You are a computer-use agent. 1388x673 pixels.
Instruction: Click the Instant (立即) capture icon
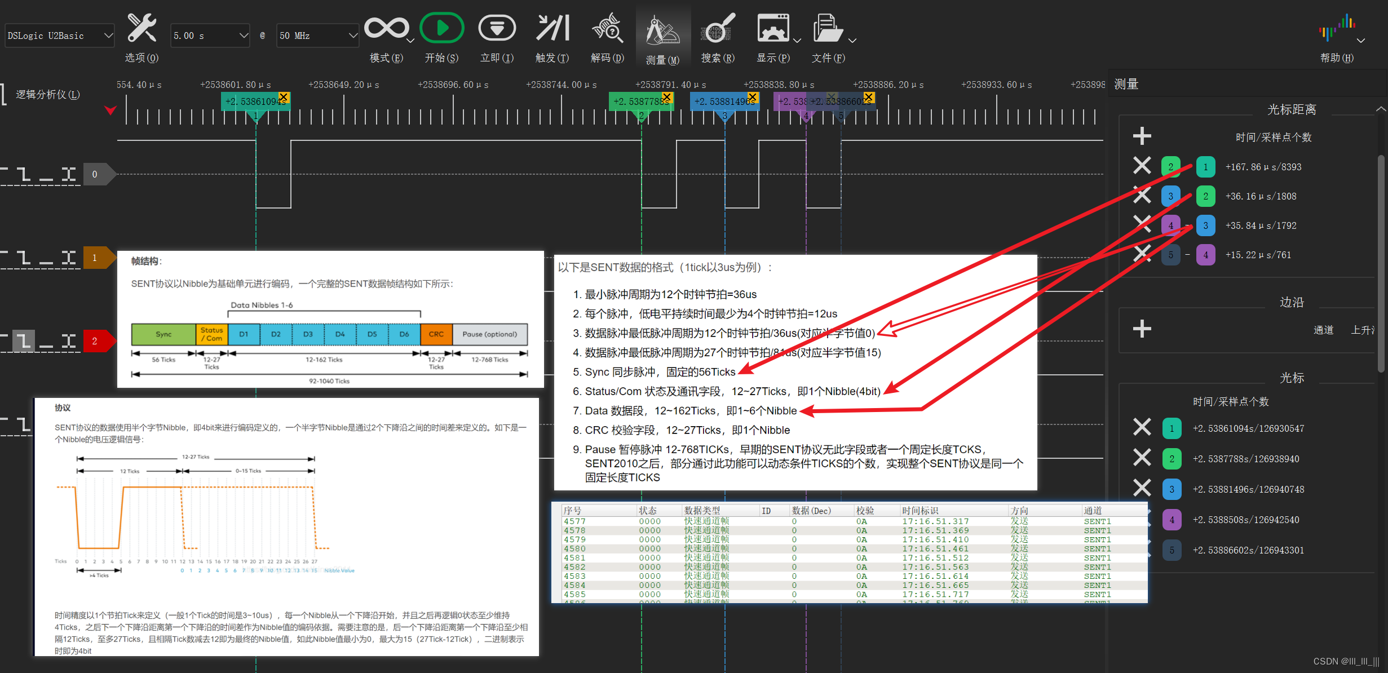click(497, 28)
